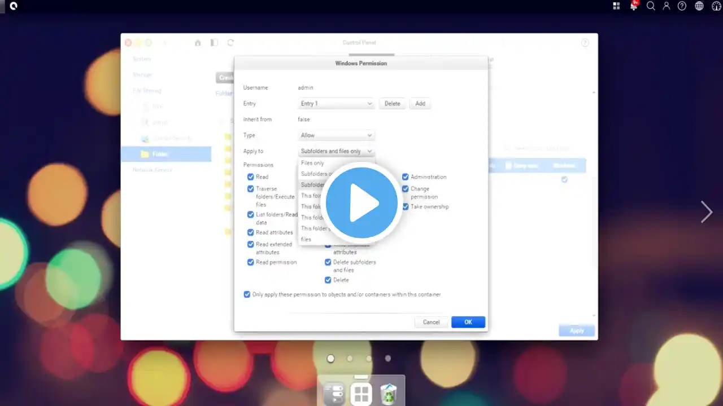Toggle Read extended attributes checkbox
The height and width of the screenshot is (406, 723).
point(251,244)
